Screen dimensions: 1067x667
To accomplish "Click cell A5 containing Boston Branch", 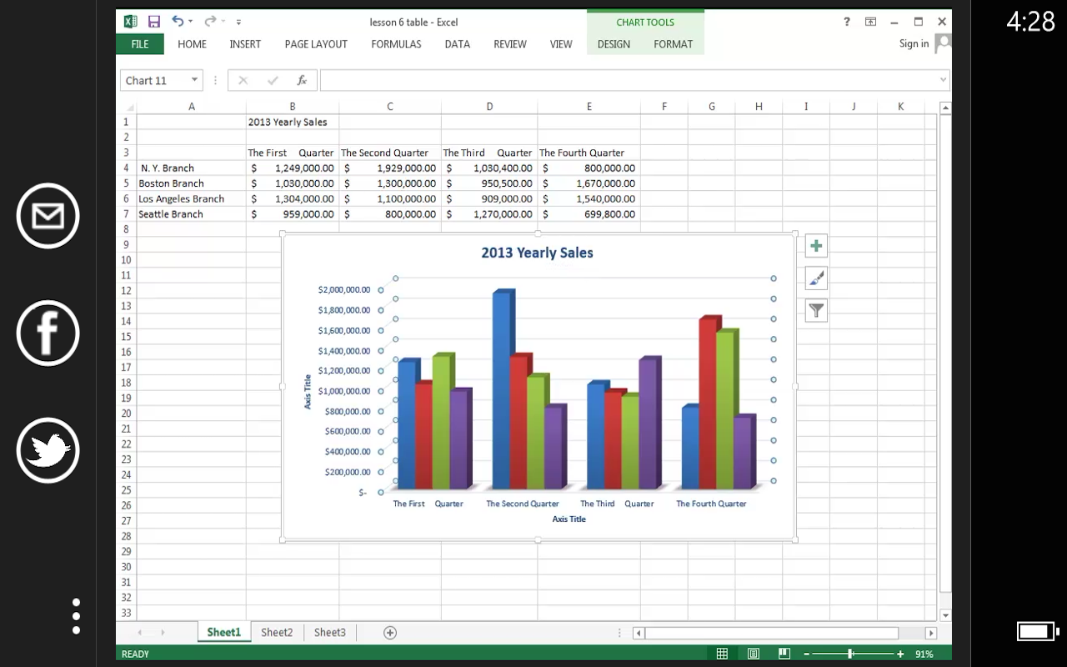I will 191,183.
